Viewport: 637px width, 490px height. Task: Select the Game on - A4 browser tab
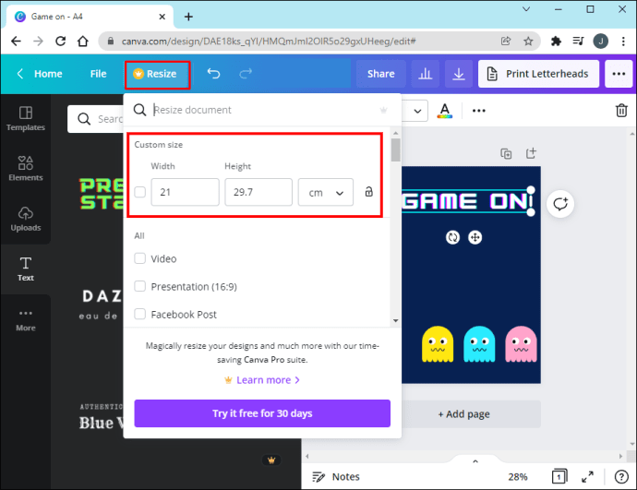tap(88, 17)
